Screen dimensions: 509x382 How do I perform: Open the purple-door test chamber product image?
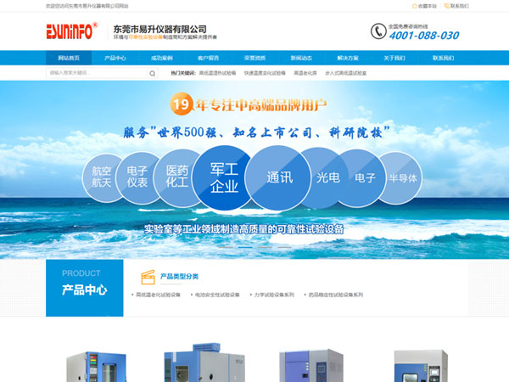click(x=311, y=365)
